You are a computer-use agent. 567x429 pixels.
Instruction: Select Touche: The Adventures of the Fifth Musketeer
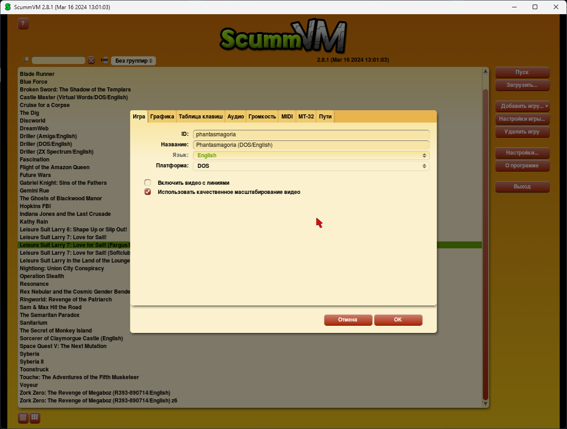point(79,377)
